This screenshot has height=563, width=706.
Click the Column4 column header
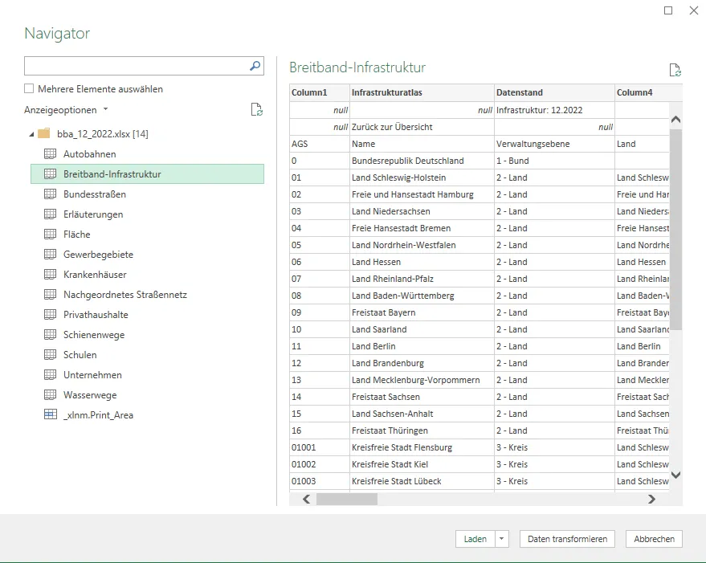click(x=648, y=93)
